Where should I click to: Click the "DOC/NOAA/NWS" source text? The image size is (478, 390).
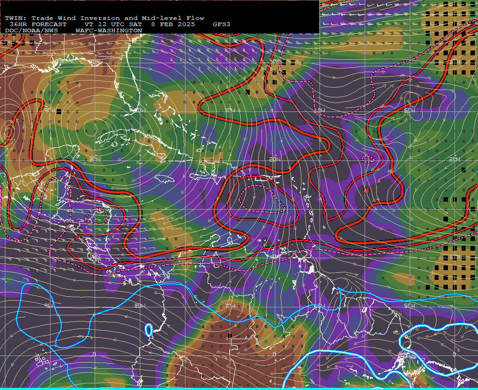[31, 31]
